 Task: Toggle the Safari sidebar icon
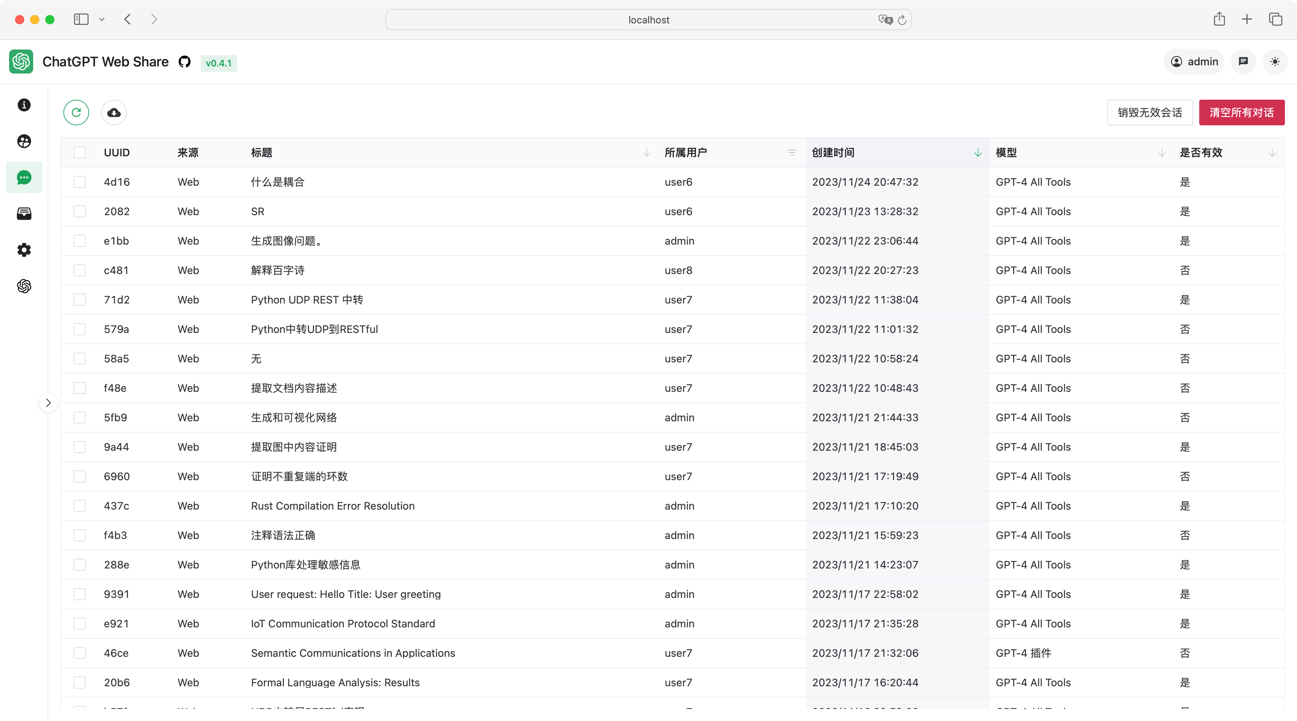coord(81,19)
